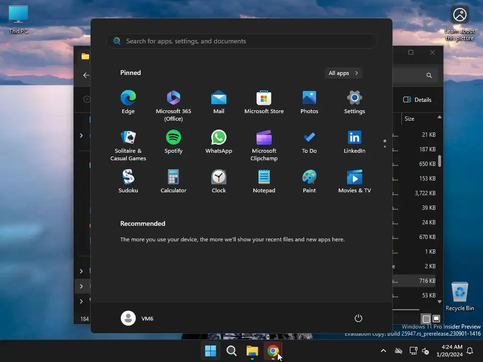
Task: Launch the To Do app
Action: tap(309, 142)
